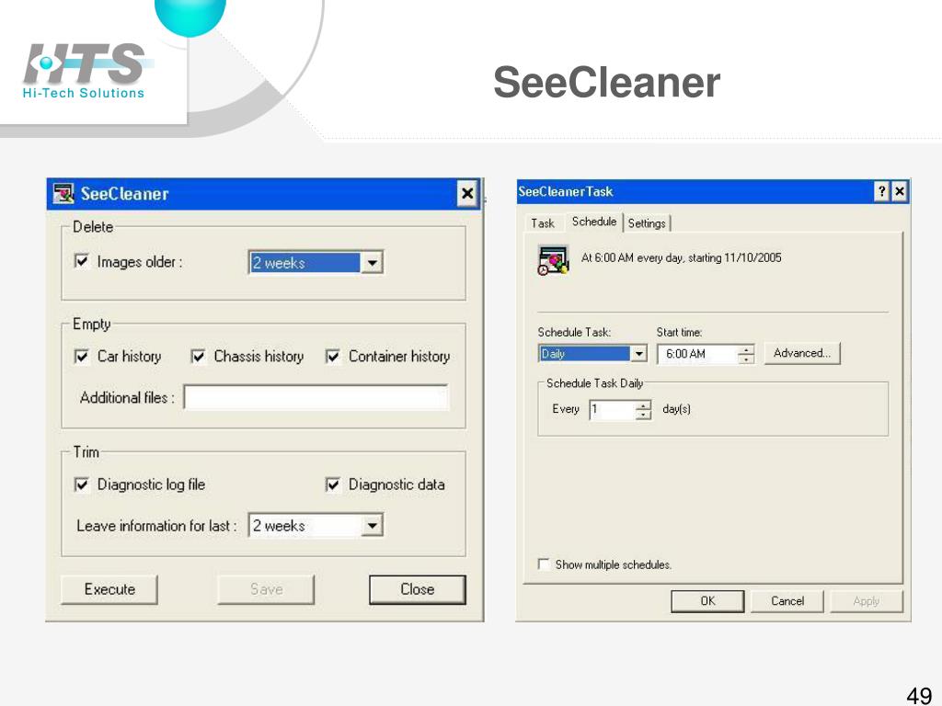
Task: Toggle the Container history checkbox
Action: coord(332,356)
